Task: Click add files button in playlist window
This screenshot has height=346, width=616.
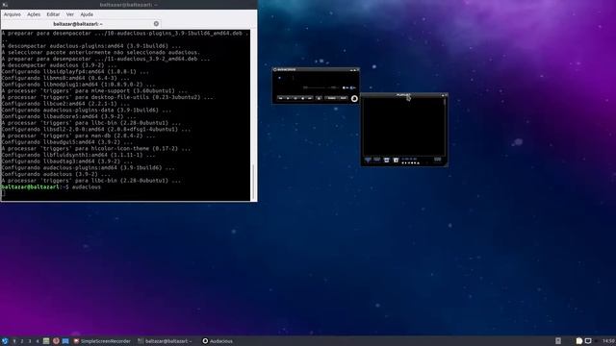Action: 368,160
